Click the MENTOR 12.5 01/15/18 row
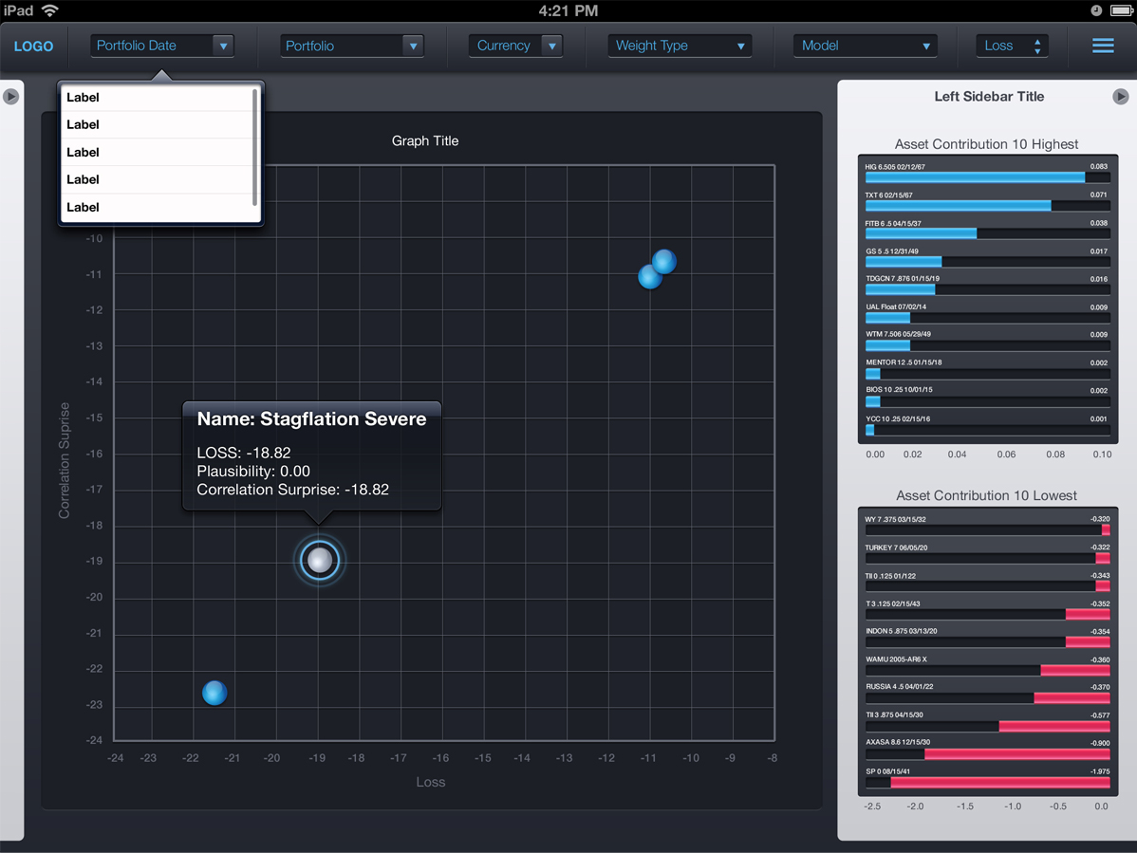Image resolution: width=1137 pixels, height=853 pixels. tap(987, 368)
